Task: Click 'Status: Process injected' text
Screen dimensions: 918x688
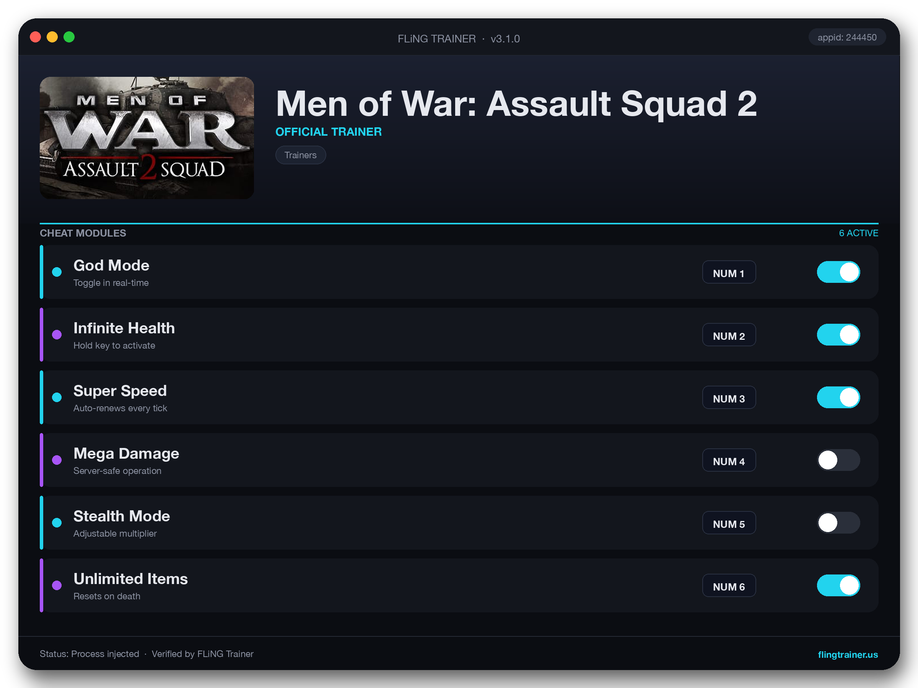Action: coord(89,654)
